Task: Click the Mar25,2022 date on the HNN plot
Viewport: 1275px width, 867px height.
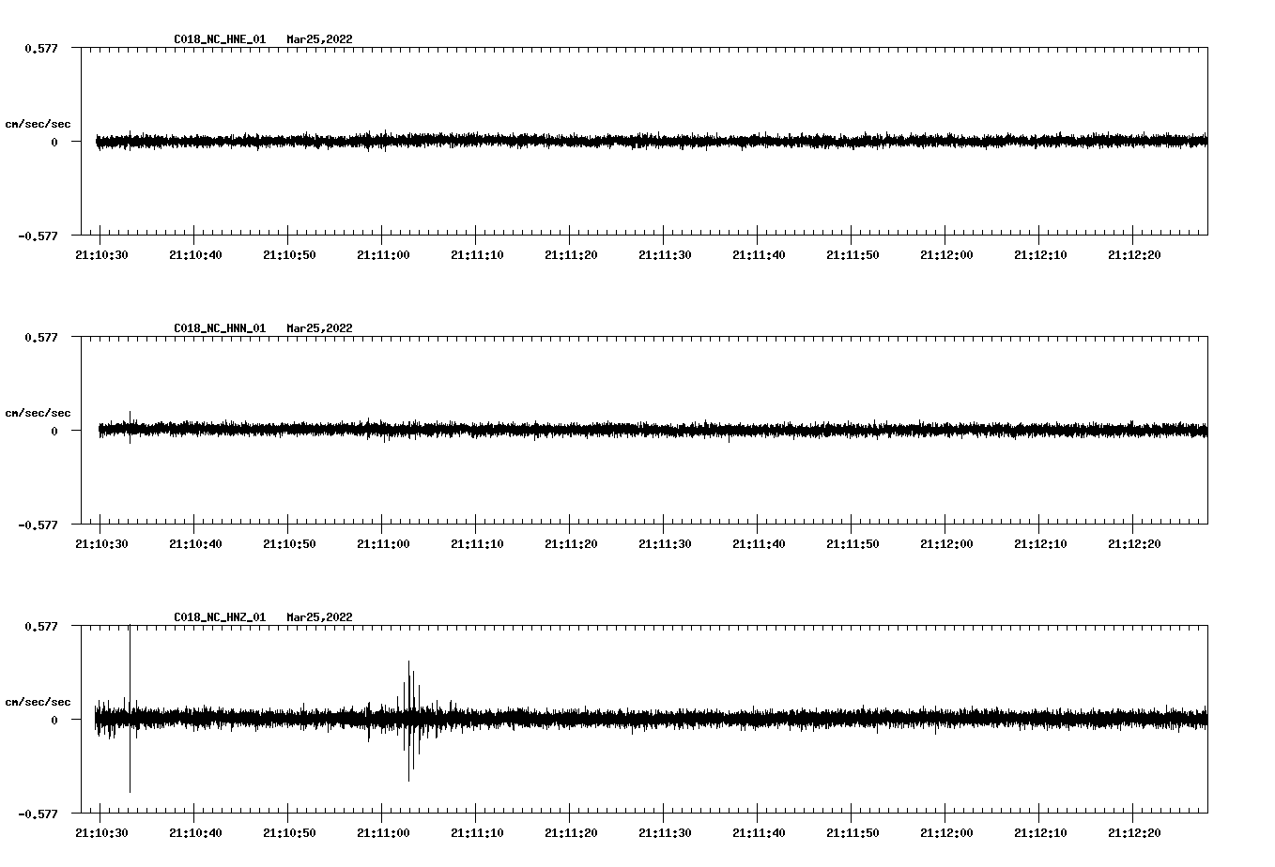Action: tap(320, 328)
